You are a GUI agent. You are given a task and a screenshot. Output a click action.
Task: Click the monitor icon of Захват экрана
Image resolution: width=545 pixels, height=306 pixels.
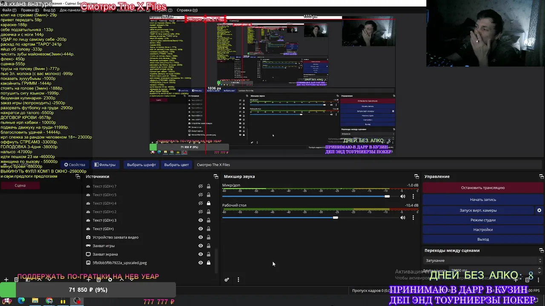click(x=88, y=254)
